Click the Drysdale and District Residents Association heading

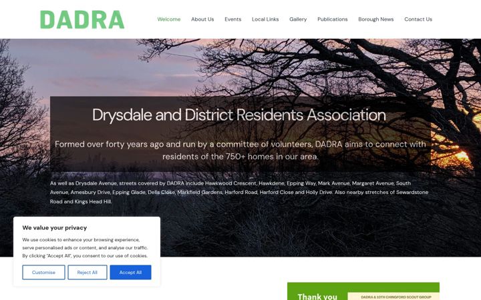click(239, 115)
